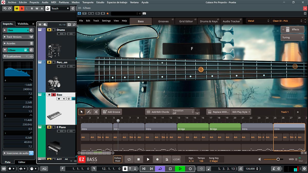Viewport: 308px width, 173px height.
Task: Open EZbass Settings menu
Action: coord(106,21)
